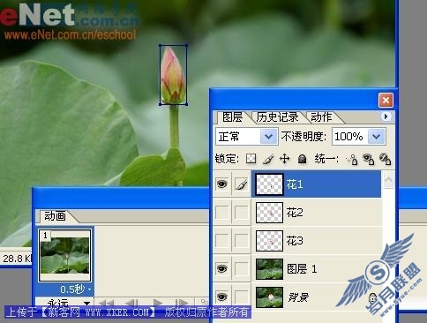Open the opacity 100% dropdown arrow
Image resolution: width=427 pixels, height=323 pixels.
[x=376, y=137]
